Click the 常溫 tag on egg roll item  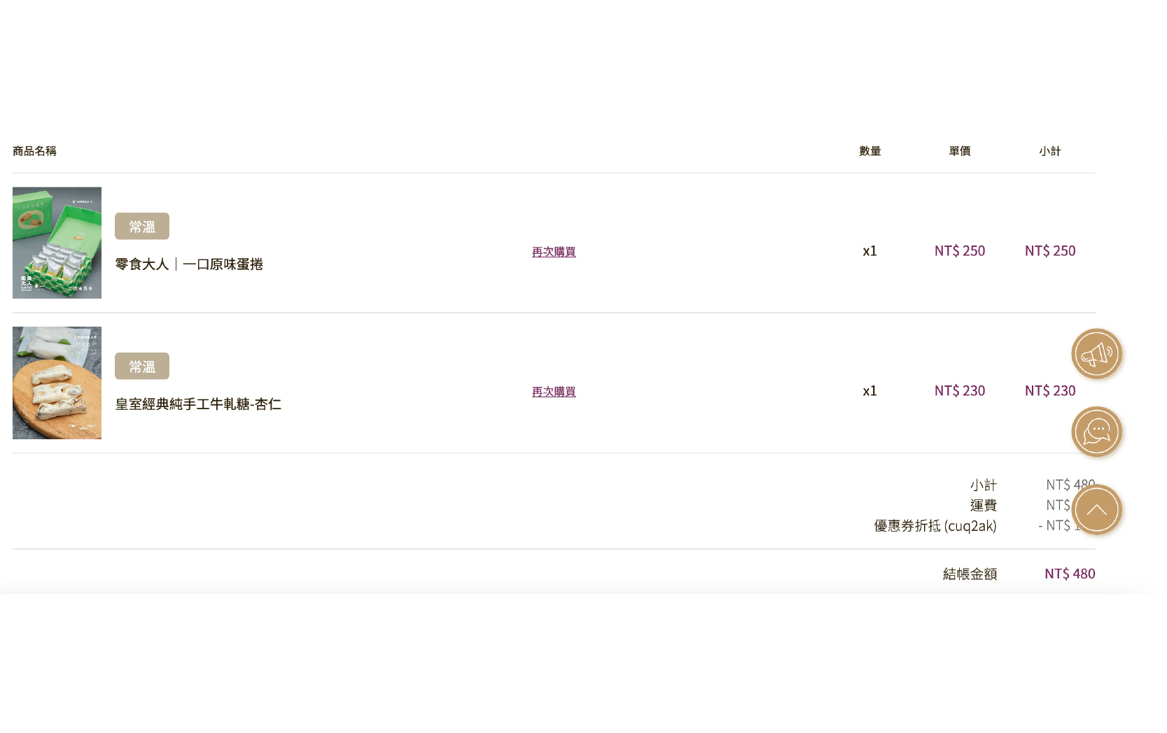tap(142, 226)
